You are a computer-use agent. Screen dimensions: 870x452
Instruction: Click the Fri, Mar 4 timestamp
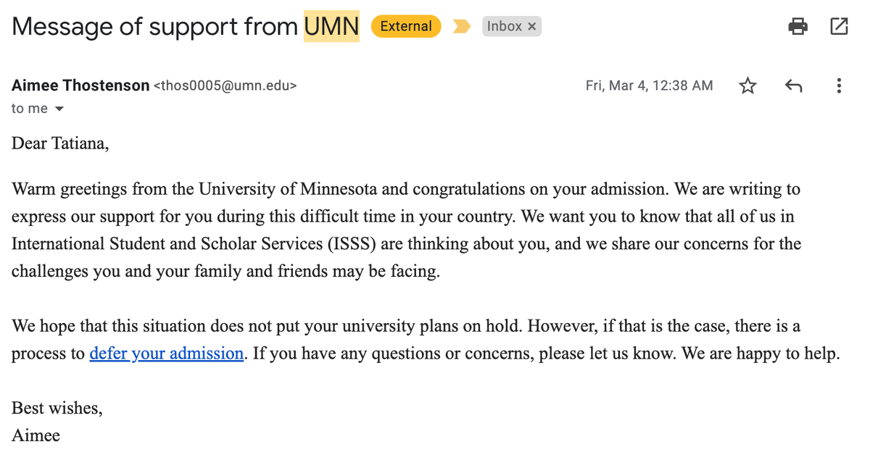(x=649, y=85)
